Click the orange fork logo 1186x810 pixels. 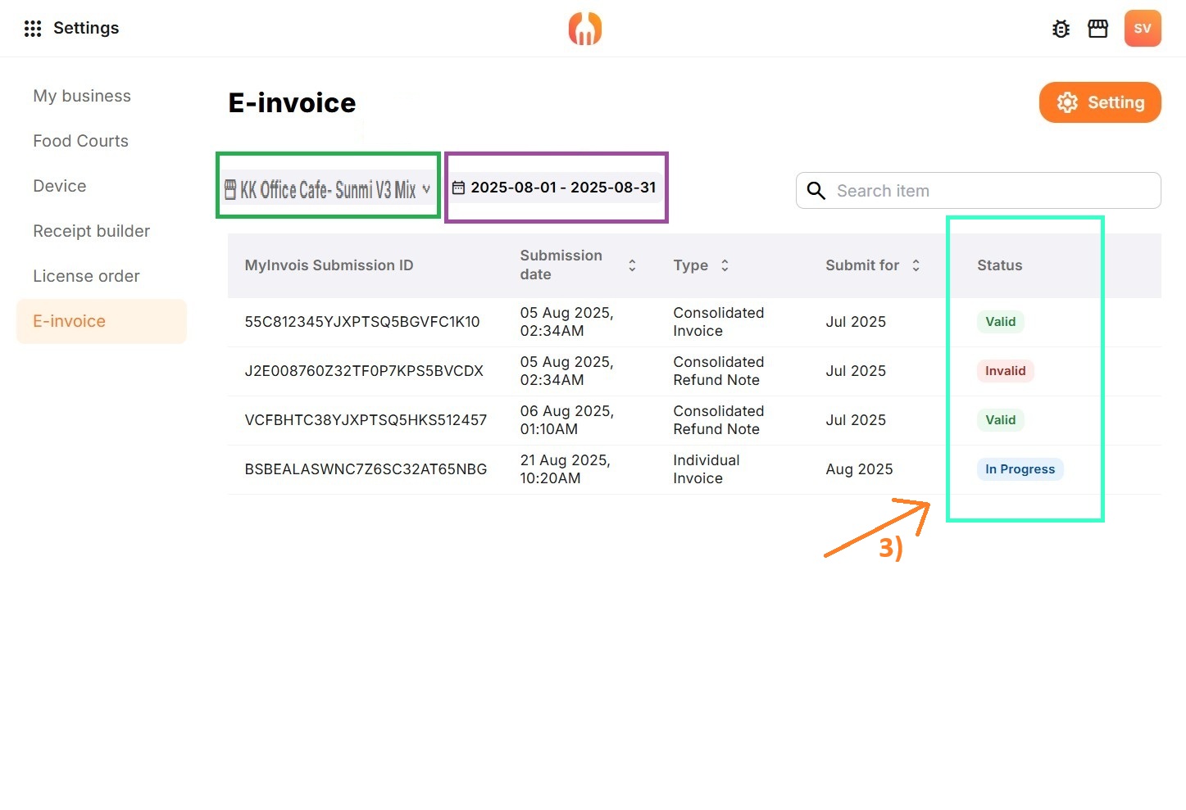(585, 29)
